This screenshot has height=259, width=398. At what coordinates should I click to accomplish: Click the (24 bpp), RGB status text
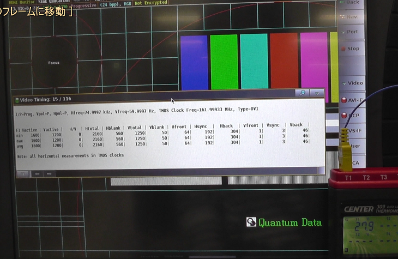click(x=116, y=4)
